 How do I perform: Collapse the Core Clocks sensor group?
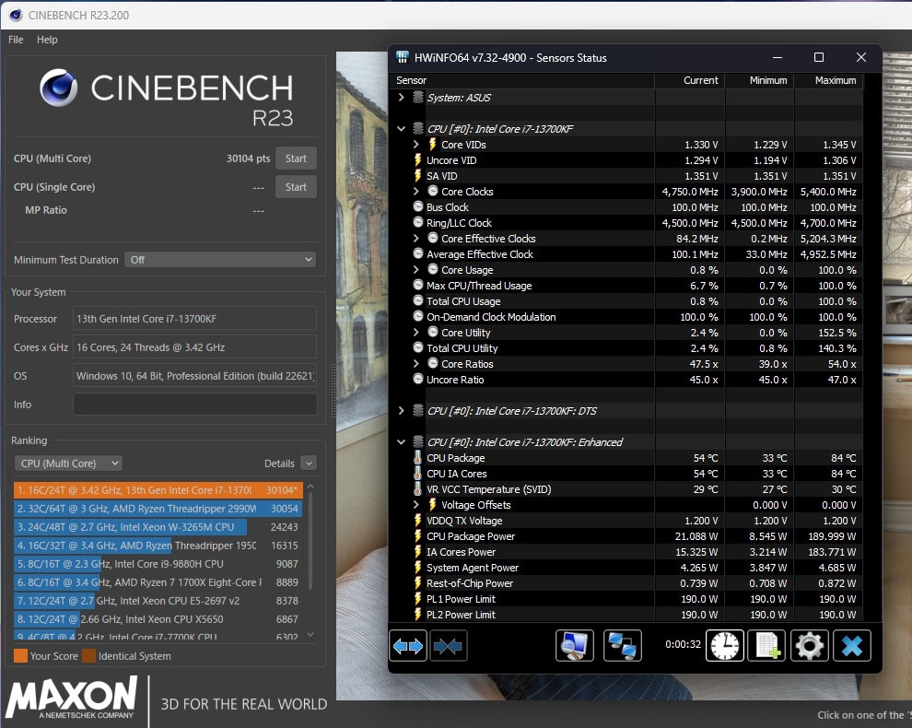[x=415, y=192]
